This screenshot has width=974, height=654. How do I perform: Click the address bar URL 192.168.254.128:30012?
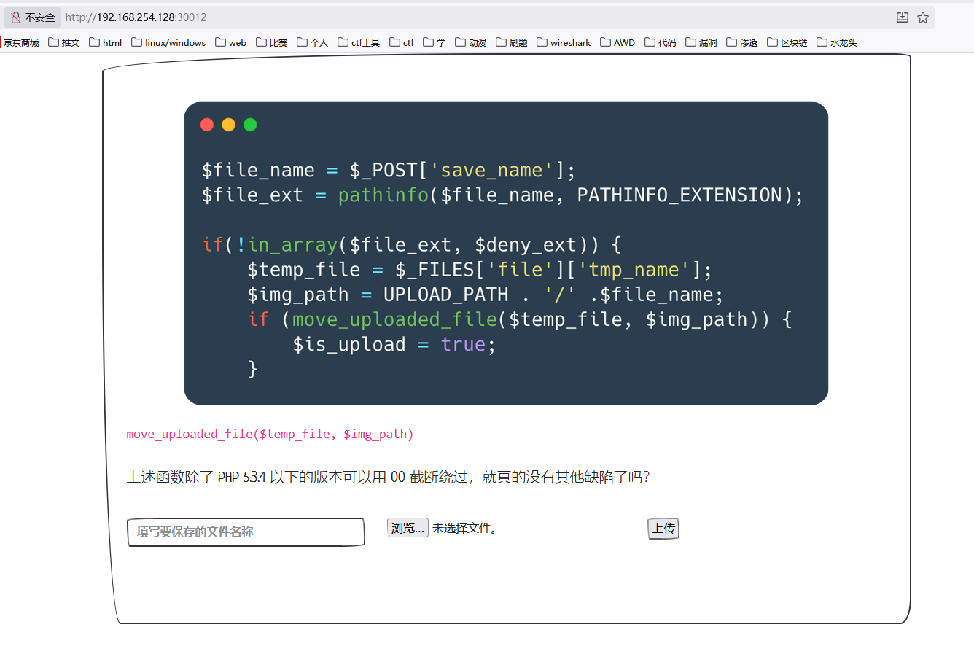pos(136,17)
